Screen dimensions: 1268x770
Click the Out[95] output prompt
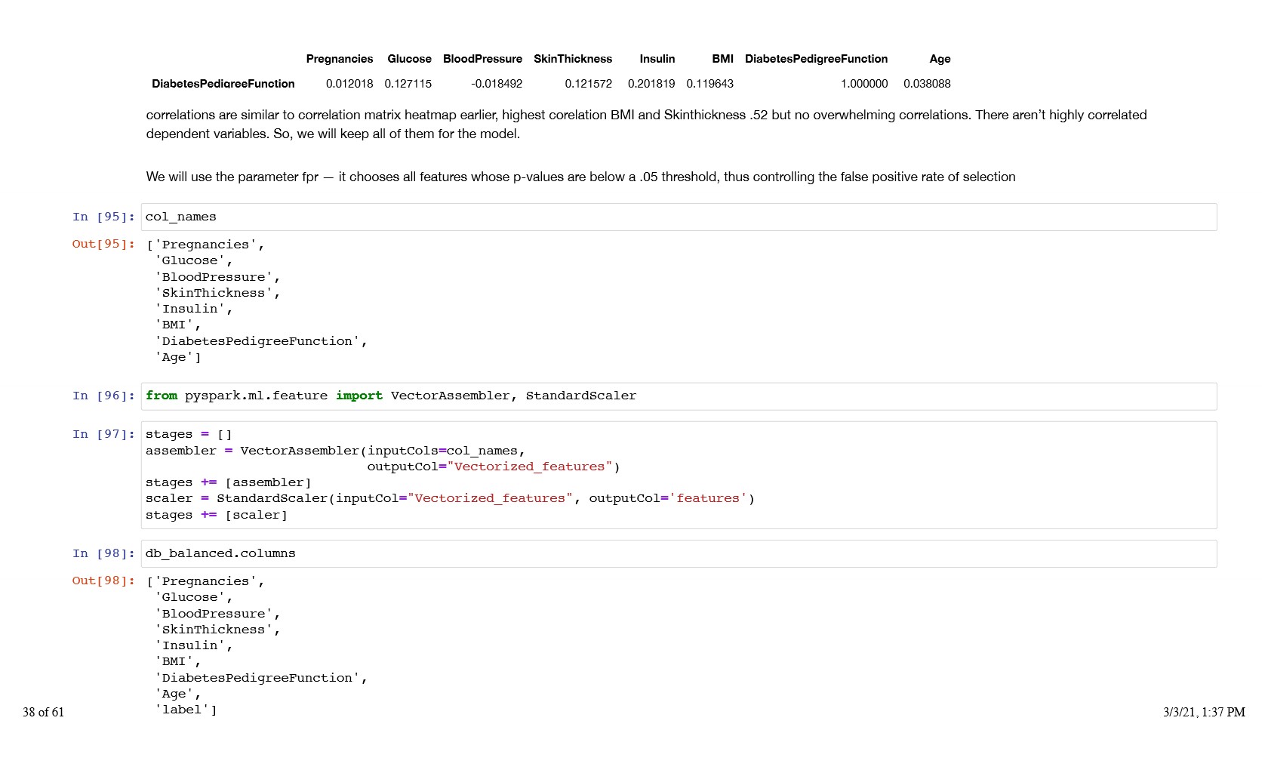point(103,245)
